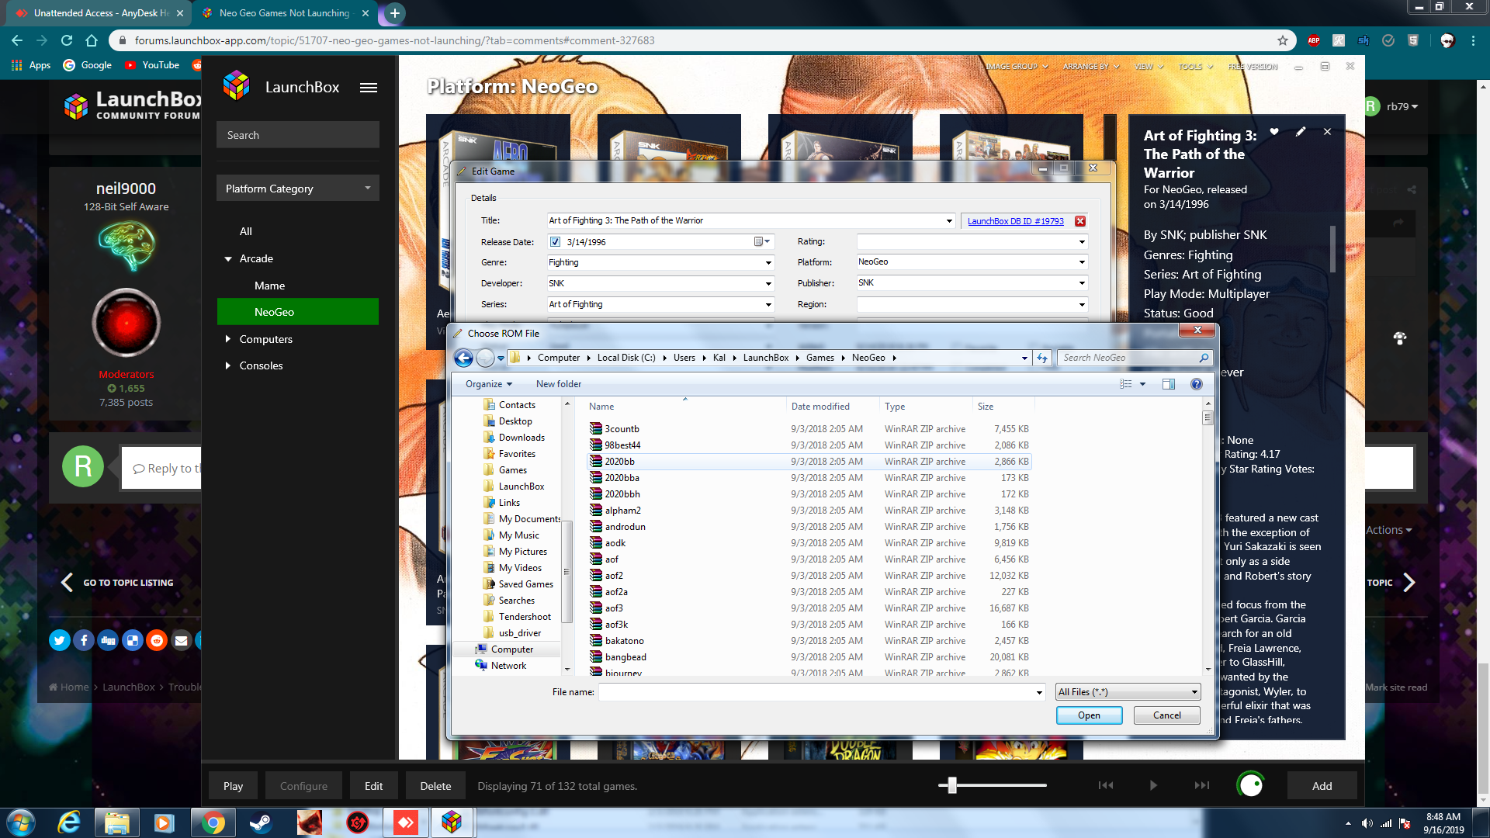
Task: Go back in Choose ROM File dialog
Action: click(463, 358)
